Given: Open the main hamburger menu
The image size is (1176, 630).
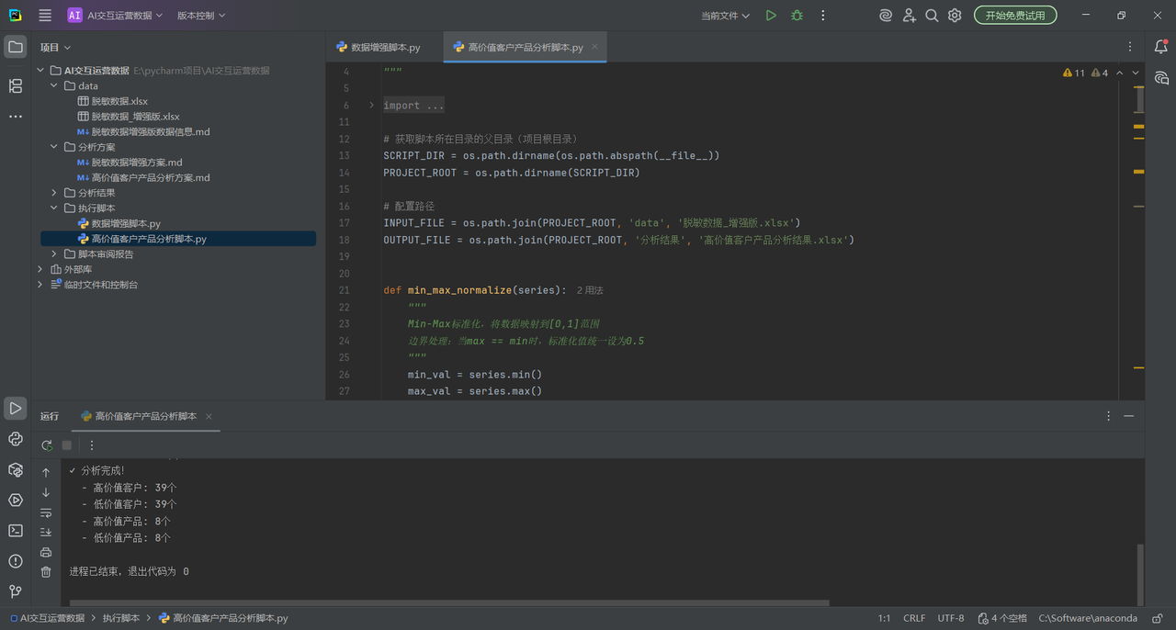Looking at the screenshot, I should click(x=45, y=16).
